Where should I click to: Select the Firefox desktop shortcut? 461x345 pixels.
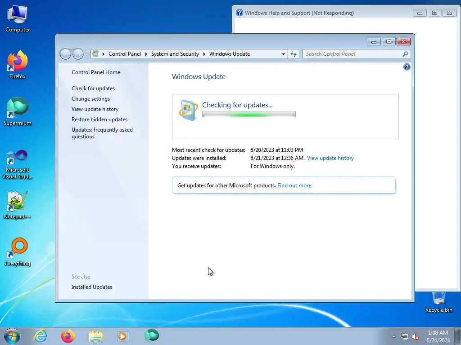coord(18,65)
